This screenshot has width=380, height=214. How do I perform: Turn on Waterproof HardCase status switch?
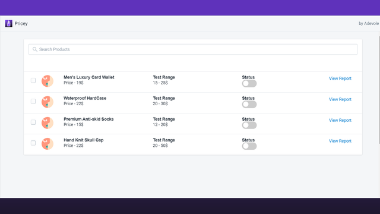249,105
